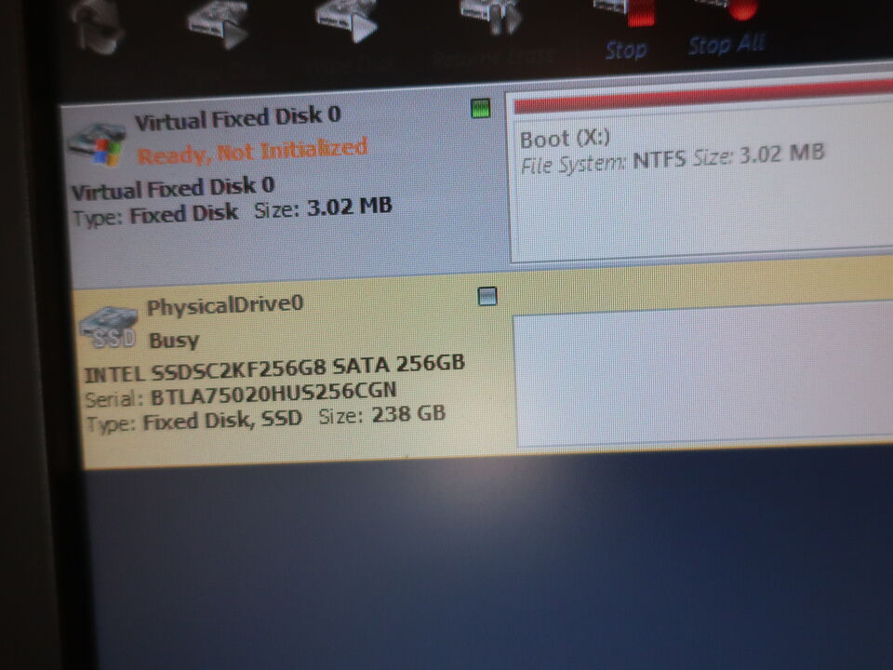Select the Boot (X:) partition name

tap(565, 139)
